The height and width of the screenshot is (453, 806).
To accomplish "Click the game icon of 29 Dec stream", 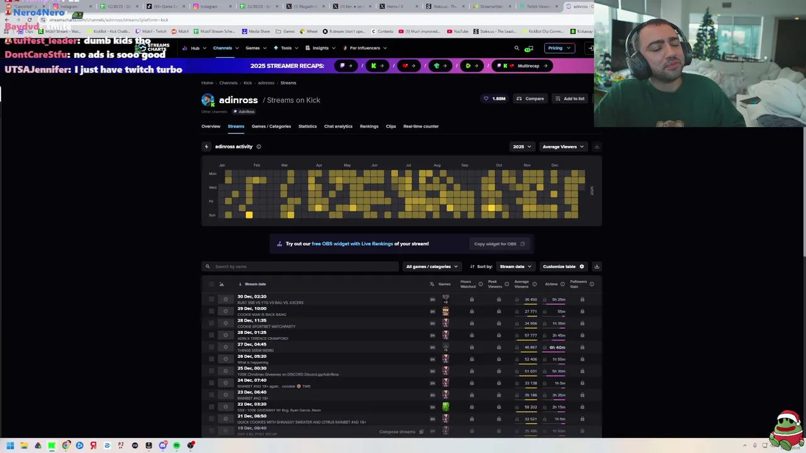I will pos(445,311).
